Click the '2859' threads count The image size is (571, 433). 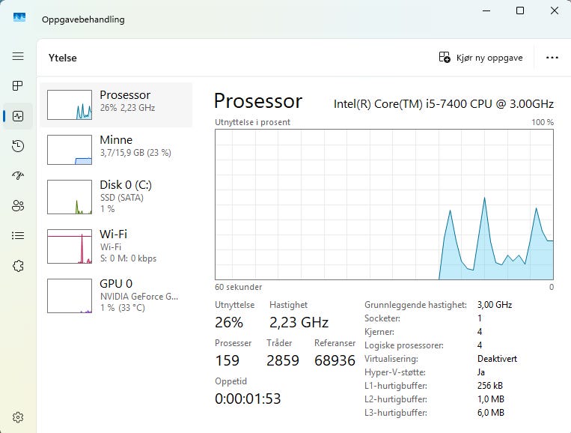coord(283,360)
